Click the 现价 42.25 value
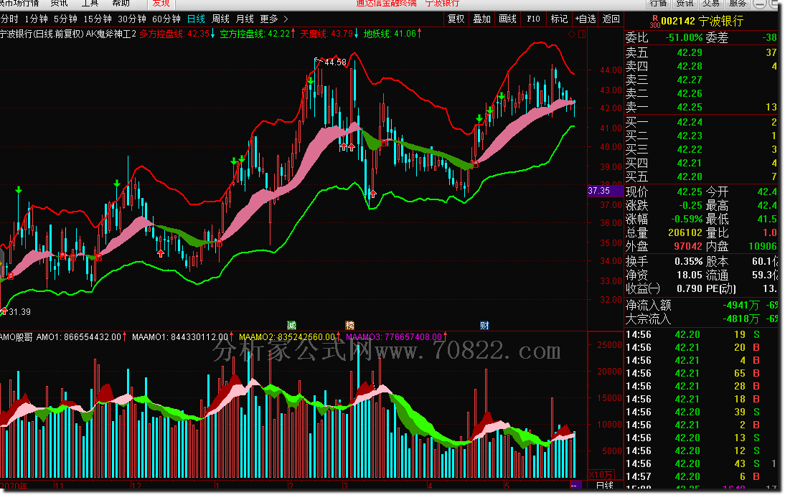 690,192
